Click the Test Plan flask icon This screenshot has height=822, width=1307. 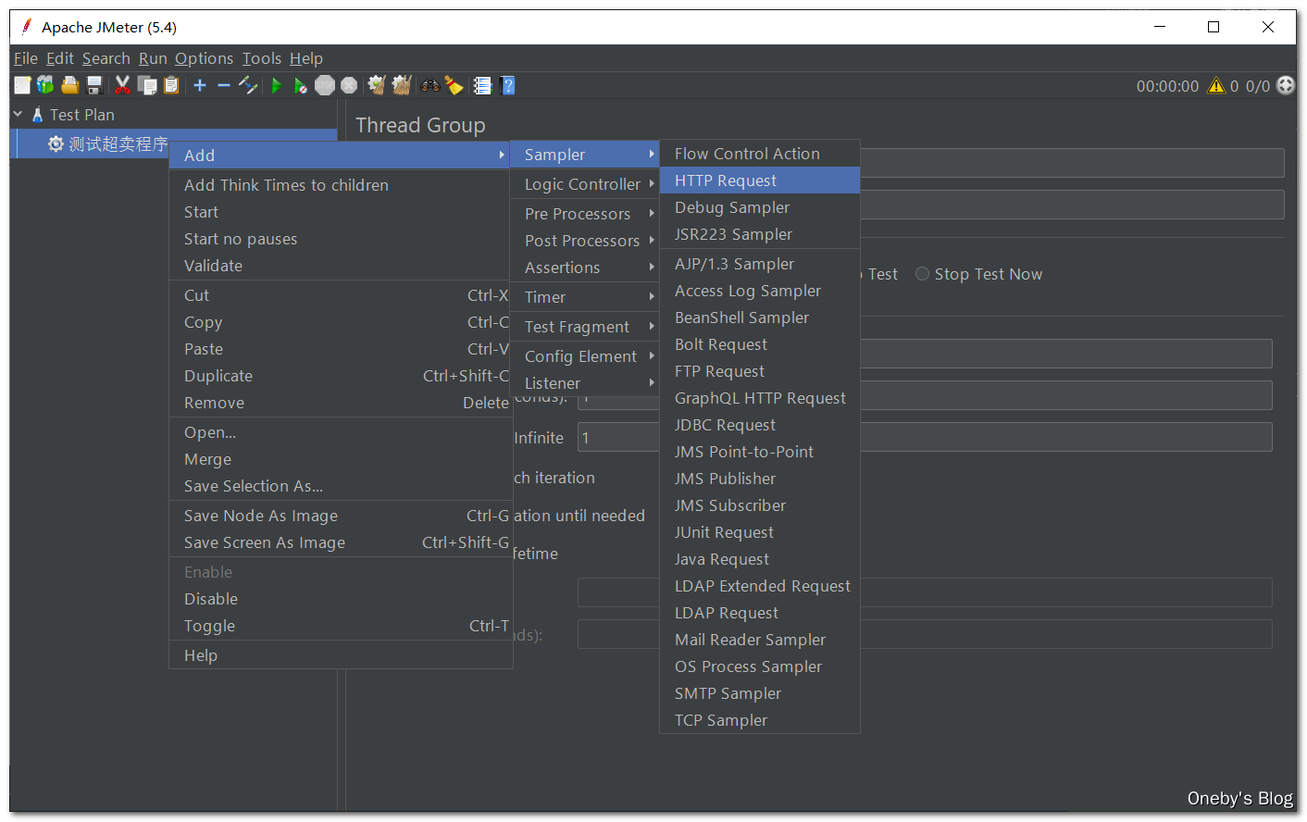point(38,115)
